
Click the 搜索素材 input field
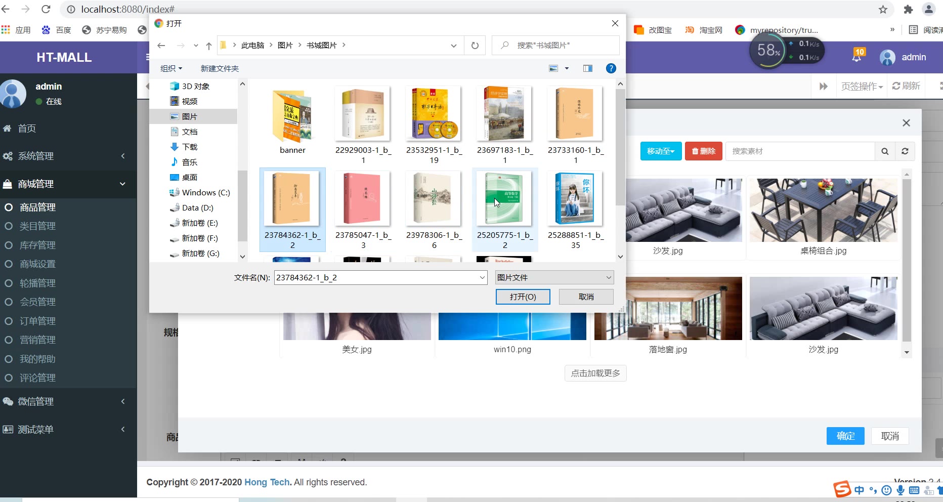coord(800,151)
